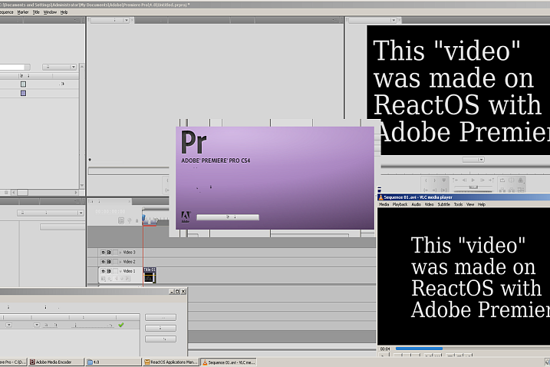Click the top button in the Media Encoder window
Viewport: 550px width, 367px height.
[x=160, y=317]
